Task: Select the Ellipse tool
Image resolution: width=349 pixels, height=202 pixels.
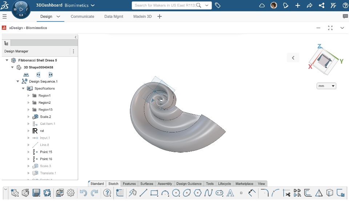Action: 187,193
